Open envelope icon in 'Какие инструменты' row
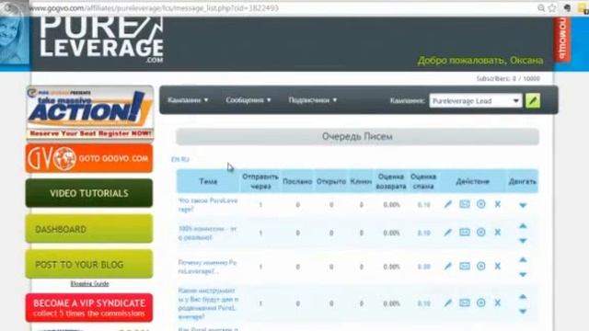 tap(465, 302)
